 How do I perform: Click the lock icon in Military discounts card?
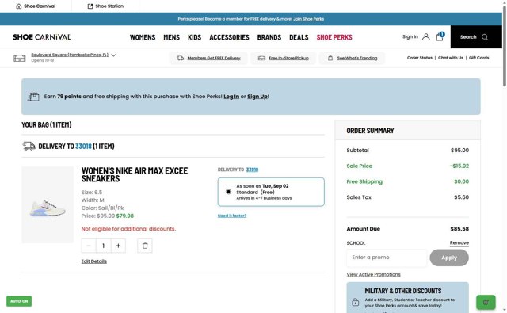tap(356, 303)
